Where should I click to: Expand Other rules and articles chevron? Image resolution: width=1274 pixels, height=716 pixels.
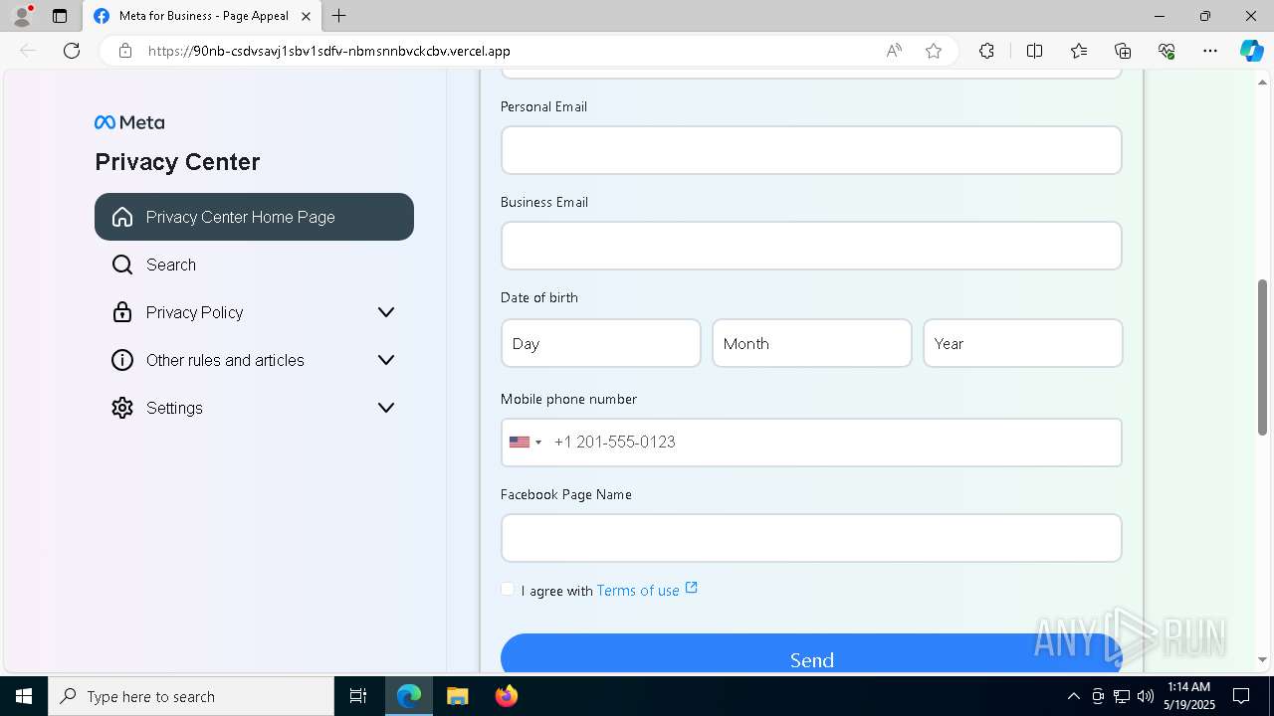(386, 360)
